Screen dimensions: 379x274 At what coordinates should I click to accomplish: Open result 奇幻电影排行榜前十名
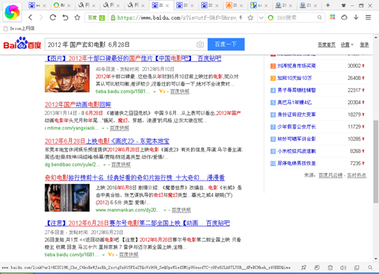click(x=135, y=178)
